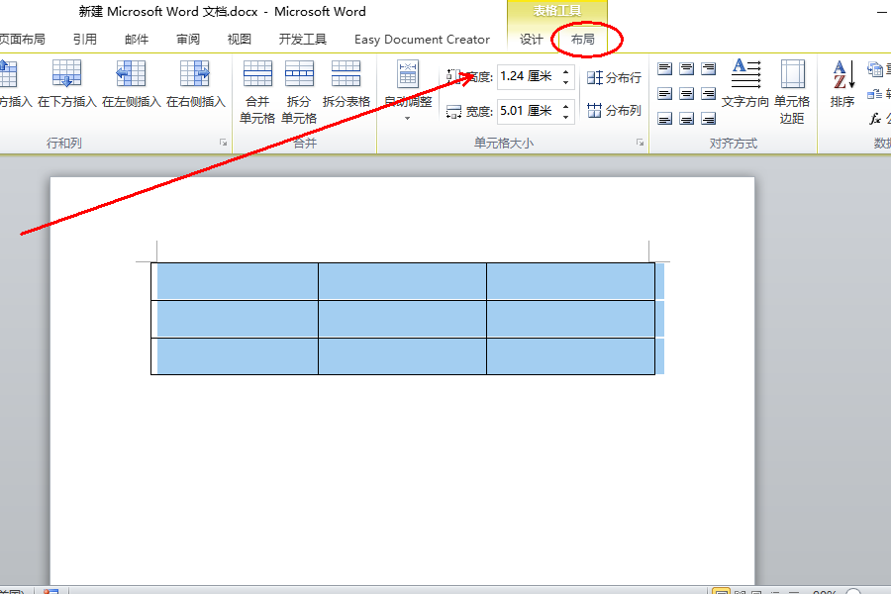
Task: Switch to the Layout (布局) tab
Action: (582, 40)
